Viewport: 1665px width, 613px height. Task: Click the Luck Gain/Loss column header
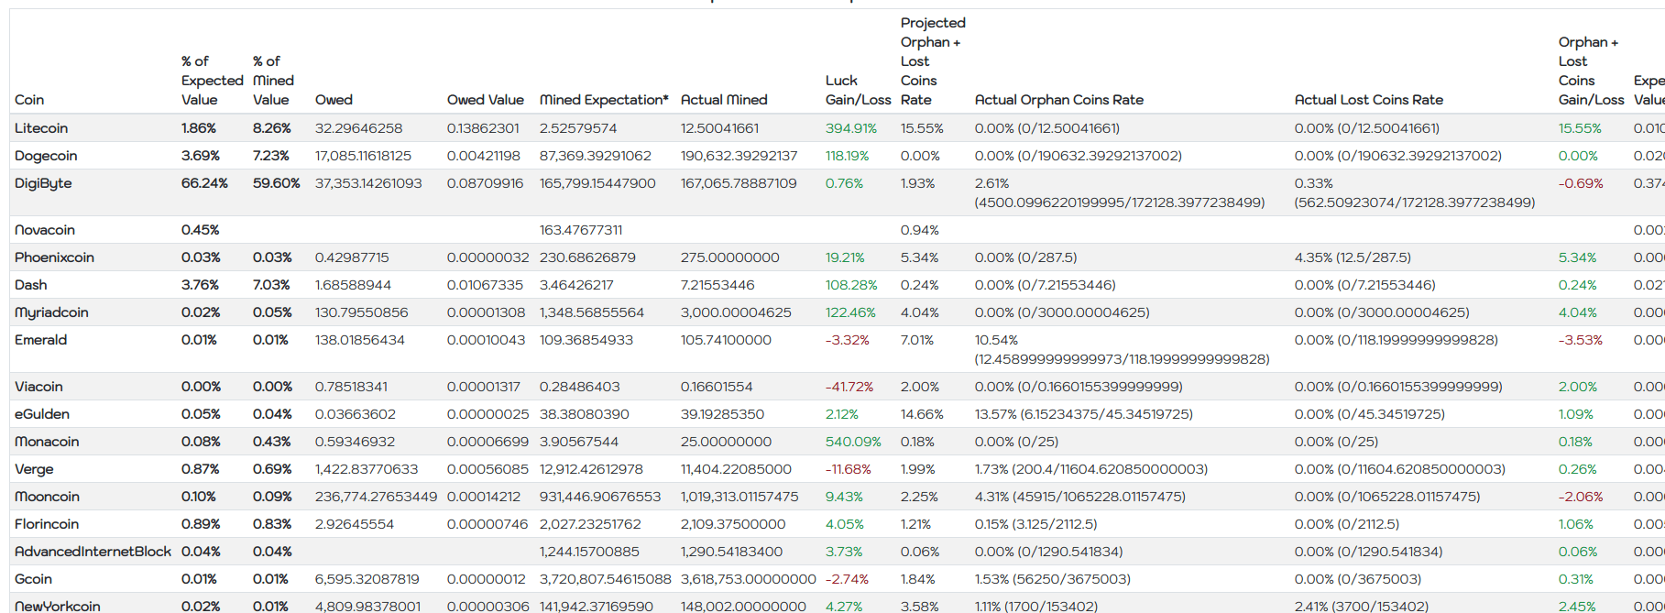click(x=858, y=91)
